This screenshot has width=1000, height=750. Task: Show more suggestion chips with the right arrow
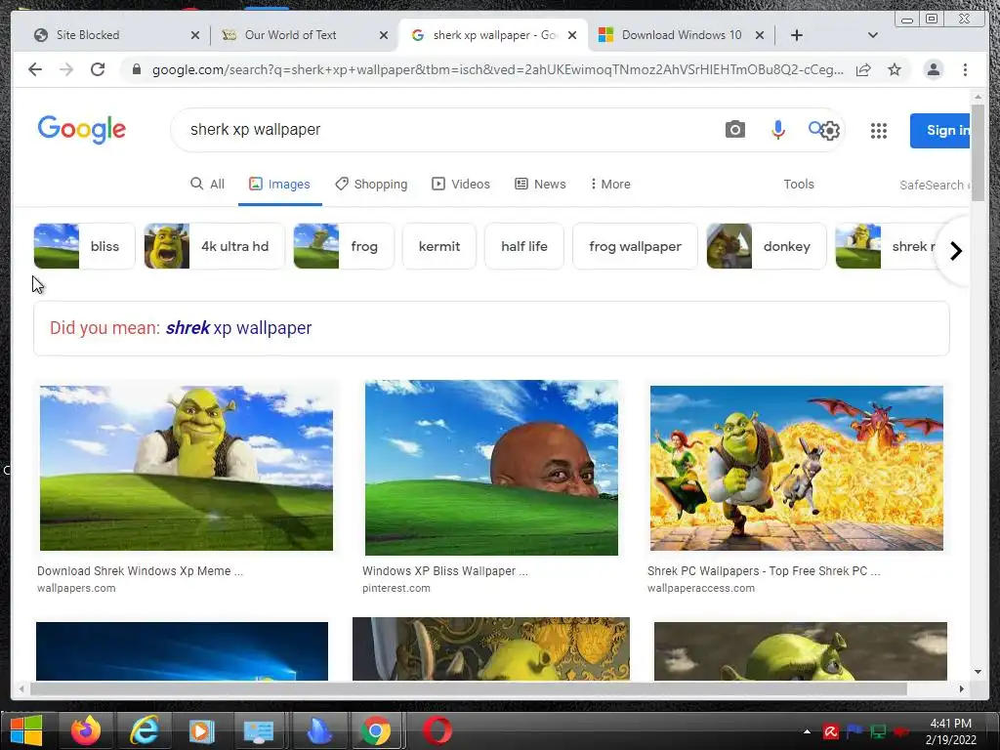click(955, 251)
